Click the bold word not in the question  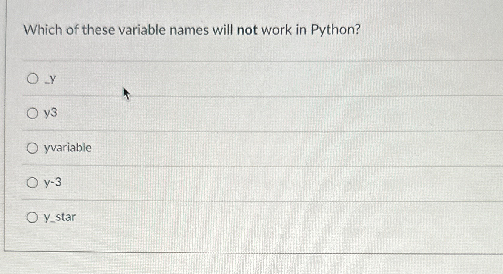pyautogui.click(x=247, y=30)
